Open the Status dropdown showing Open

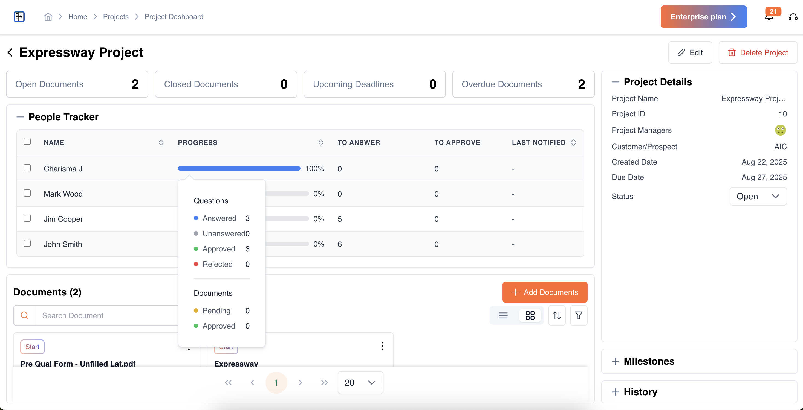click(x=758, y=196)
